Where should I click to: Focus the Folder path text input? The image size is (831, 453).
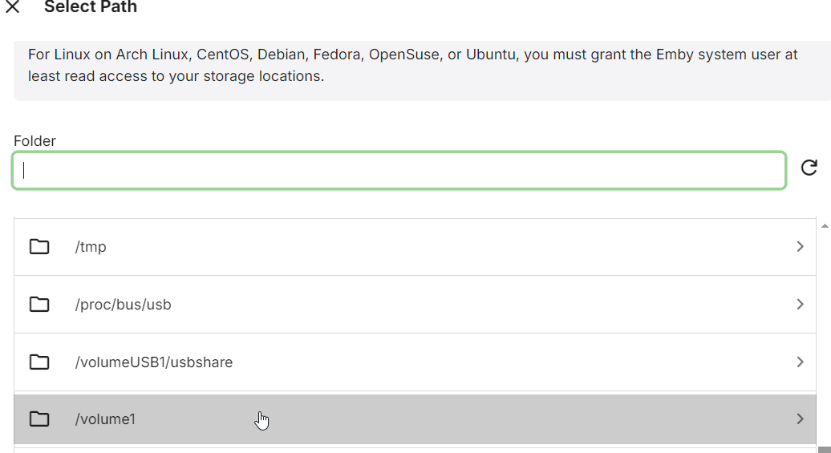pos(399,171)
